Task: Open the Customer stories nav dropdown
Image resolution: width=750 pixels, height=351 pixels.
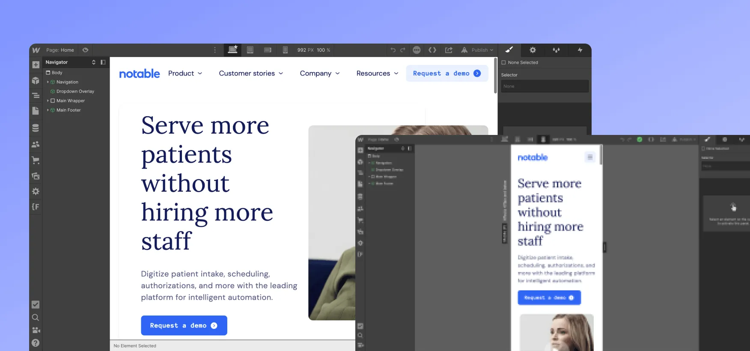Action: coord(251,73)
